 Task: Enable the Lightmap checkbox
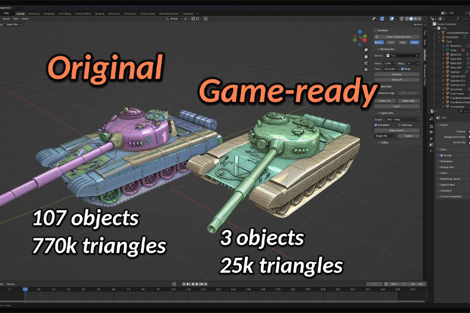[399, 125]
